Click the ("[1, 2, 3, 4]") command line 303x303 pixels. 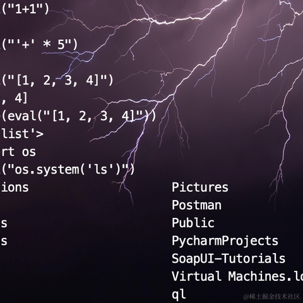click(57, 80)
